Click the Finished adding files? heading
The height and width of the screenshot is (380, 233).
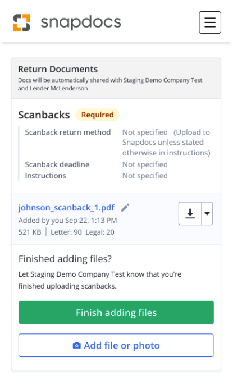point(65,259)
